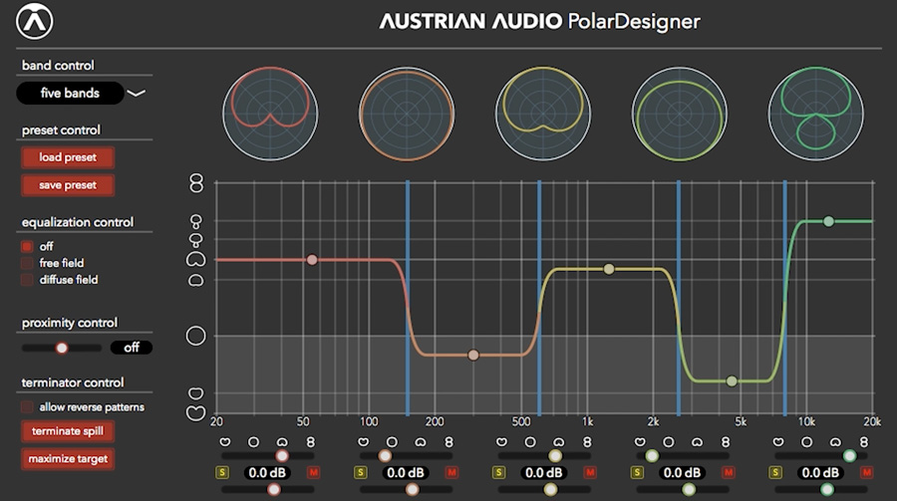Open the five bands dropdown

point(70,93)
